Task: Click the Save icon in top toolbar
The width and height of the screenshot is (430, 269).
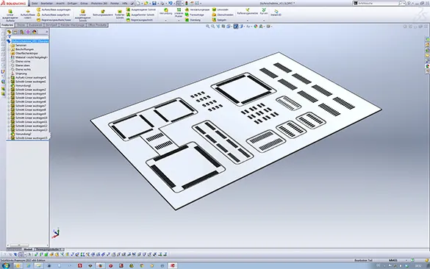Action: point(154,3)
